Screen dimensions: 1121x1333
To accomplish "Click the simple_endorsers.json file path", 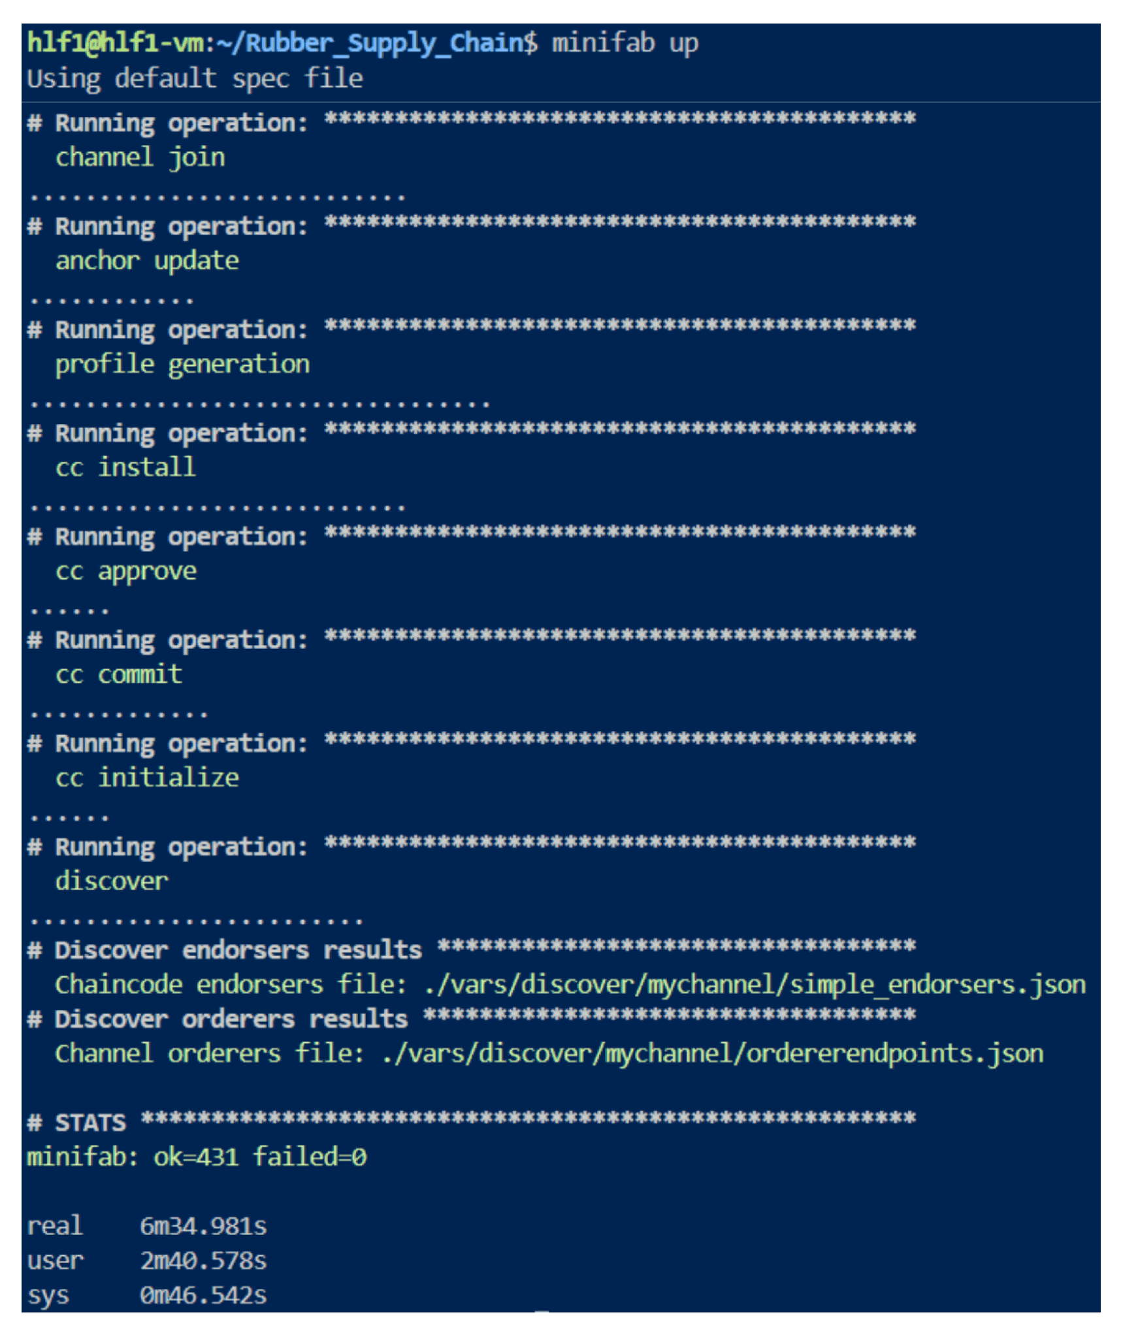I will [755, 984].
